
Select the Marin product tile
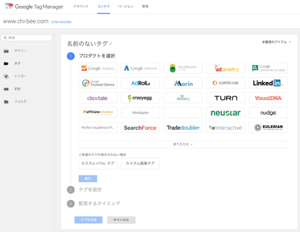[183, 83]
